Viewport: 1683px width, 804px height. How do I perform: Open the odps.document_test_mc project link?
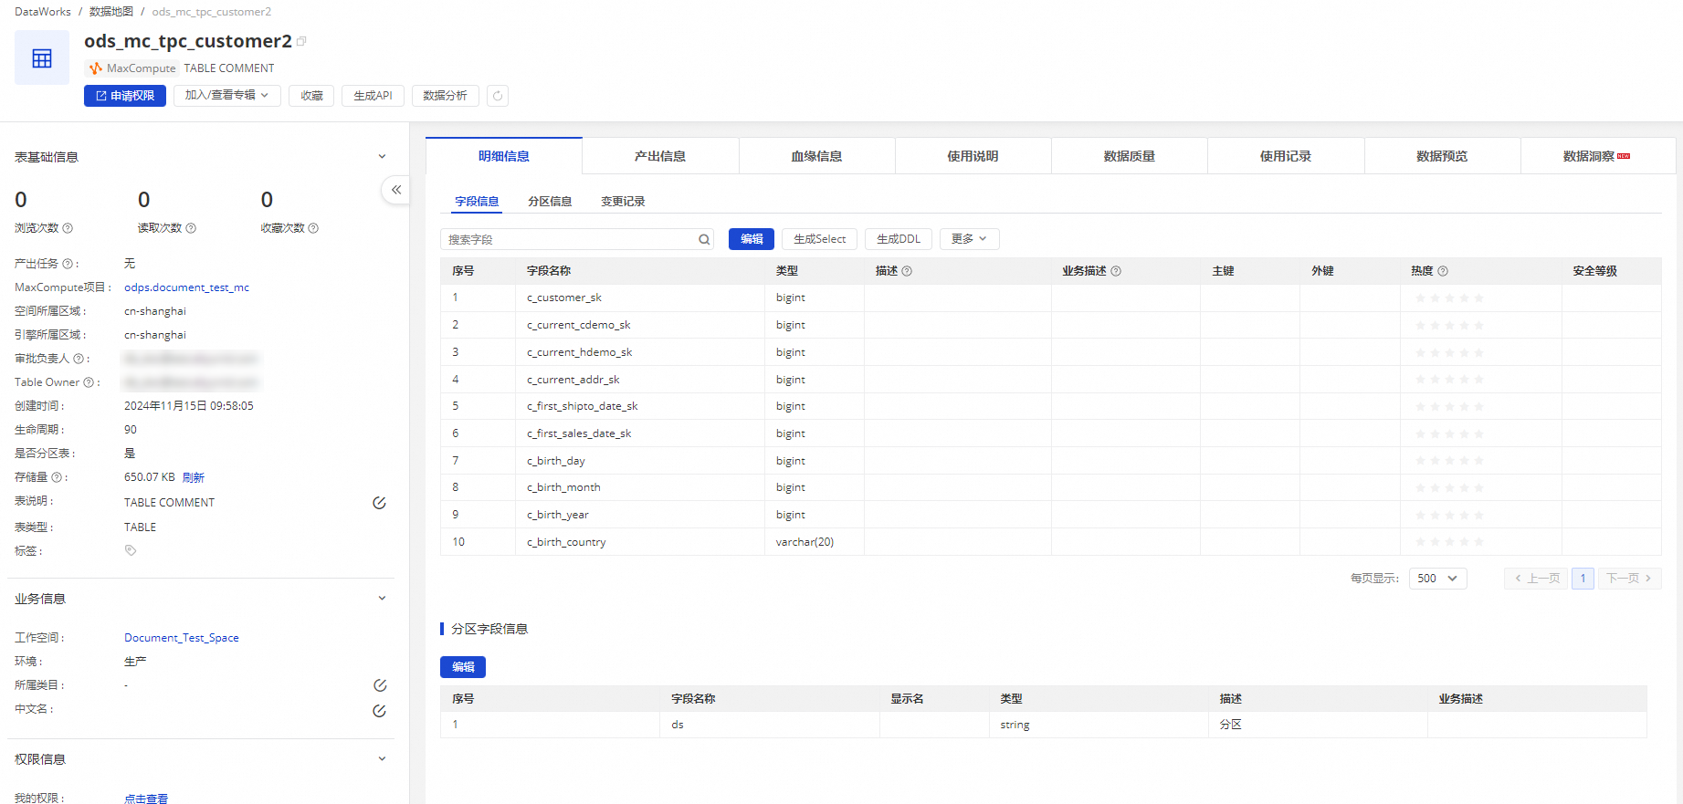coord(186,287)
